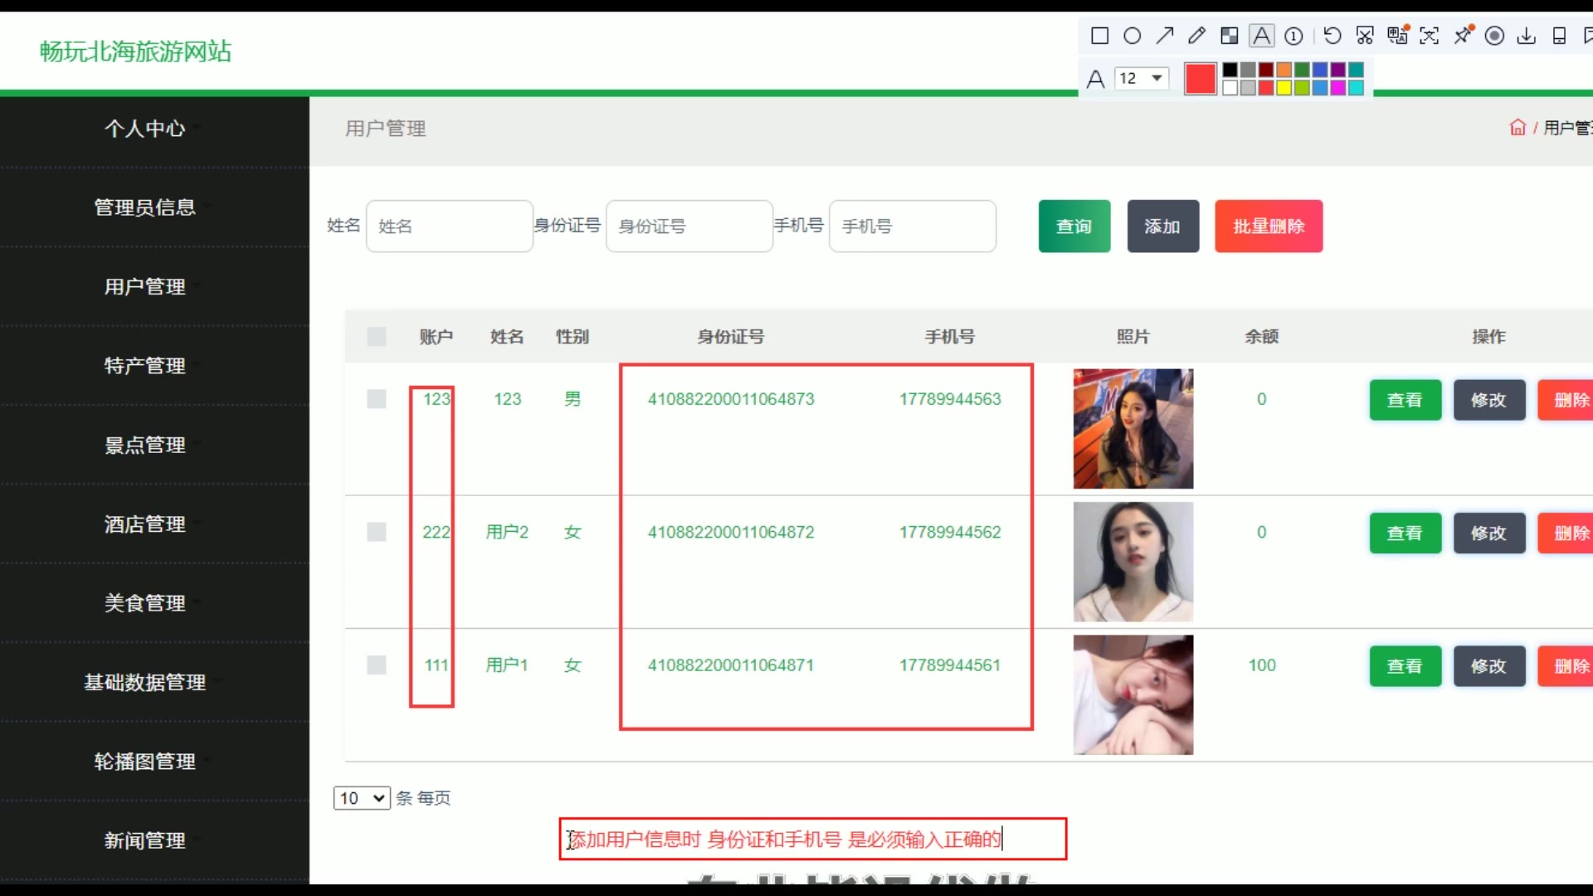Expand the 基础数据管理 sidebar menu
The width and height of the screenshot is (1593, 896).
(145, 682)
